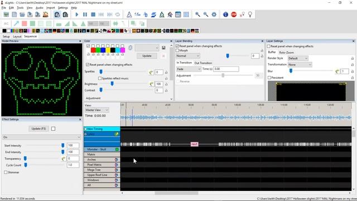Enable Sparkles reflect music checkbox

click(100, 78)
